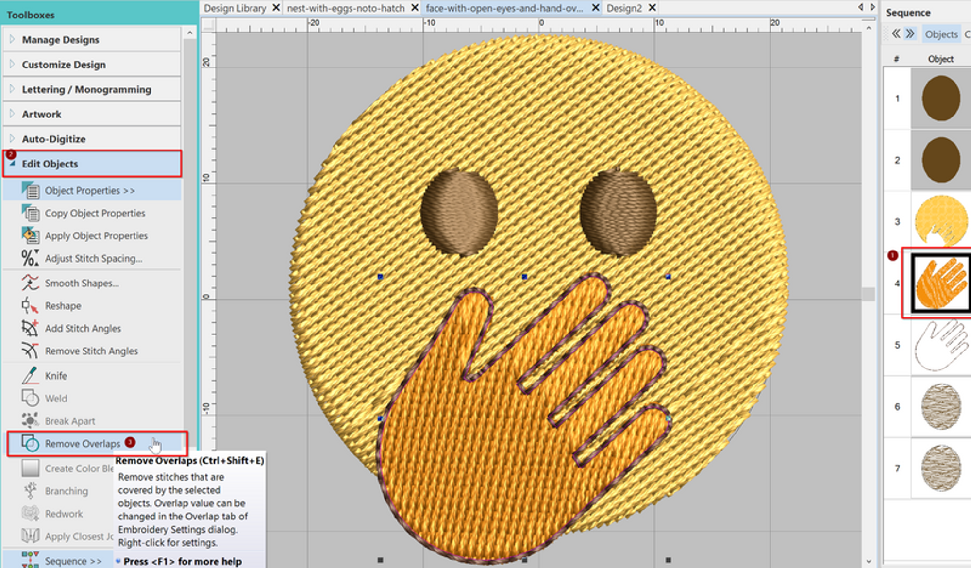Close the nest-with-eggs-noto-hatch tab

tap(415, 8)
